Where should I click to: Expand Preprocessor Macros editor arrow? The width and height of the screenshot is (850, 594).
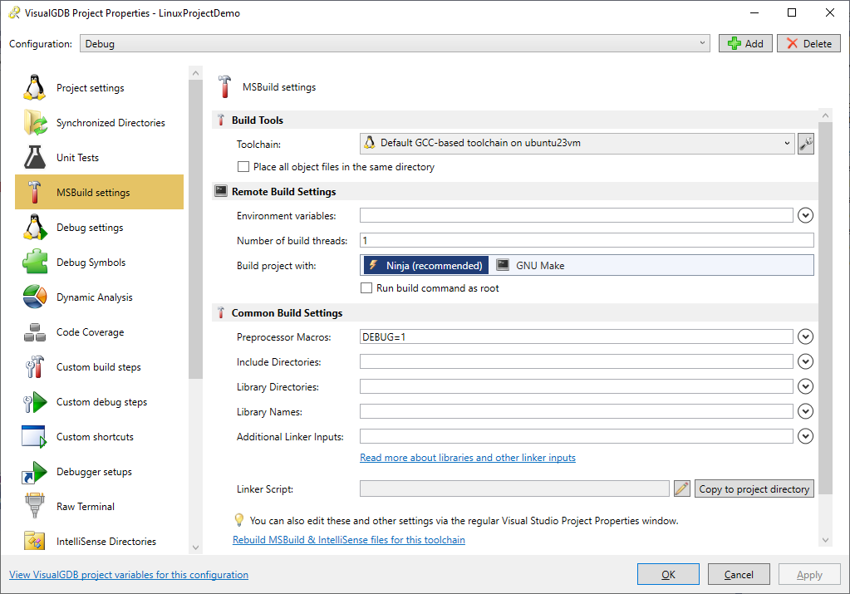806,336
